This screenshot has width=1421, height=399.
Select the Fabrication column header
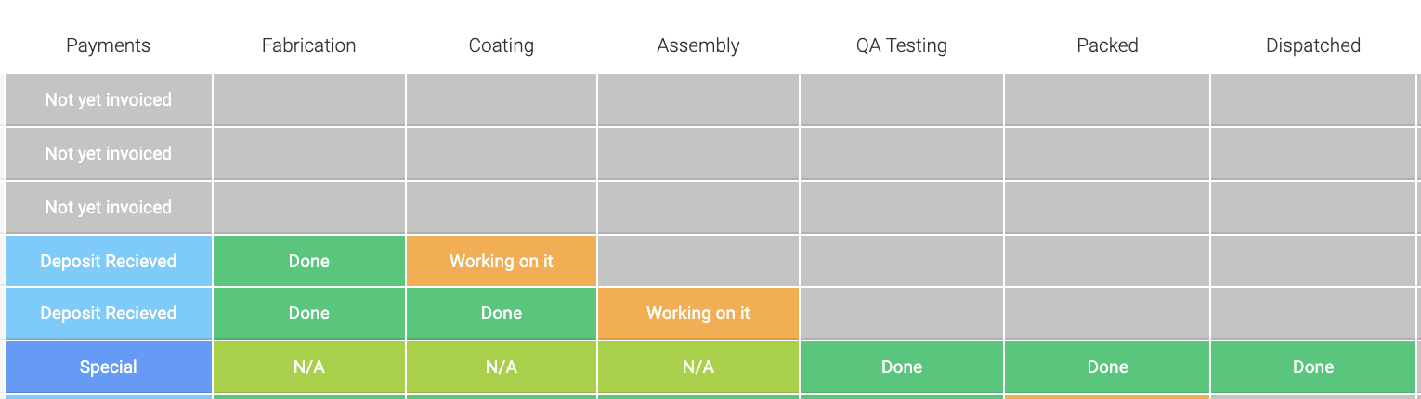(308, 45)
